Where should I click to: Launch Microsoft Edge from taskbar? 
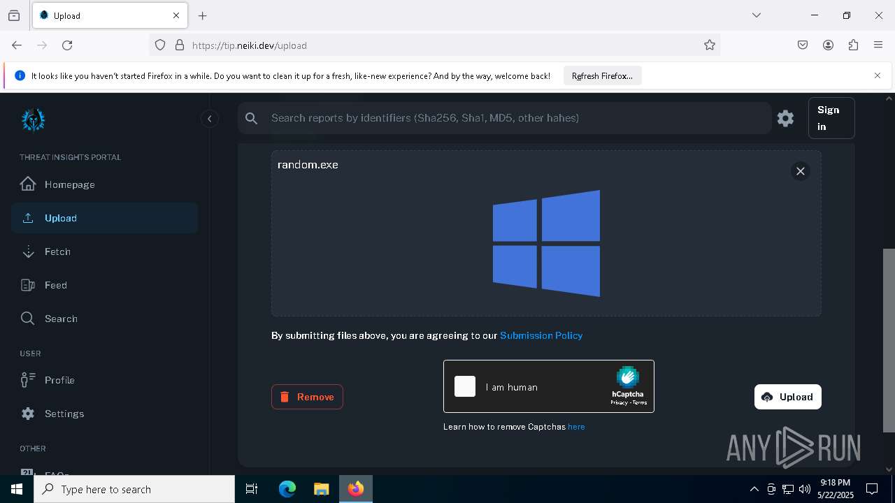coord(287,489)
